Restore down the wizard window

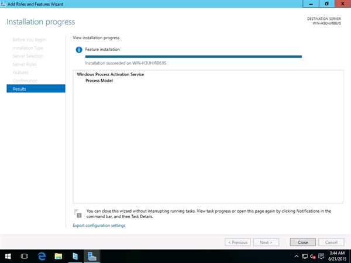point(327,4)
